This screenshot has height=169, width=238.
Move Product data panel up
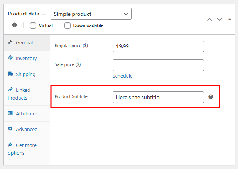[x=209, y=19]
